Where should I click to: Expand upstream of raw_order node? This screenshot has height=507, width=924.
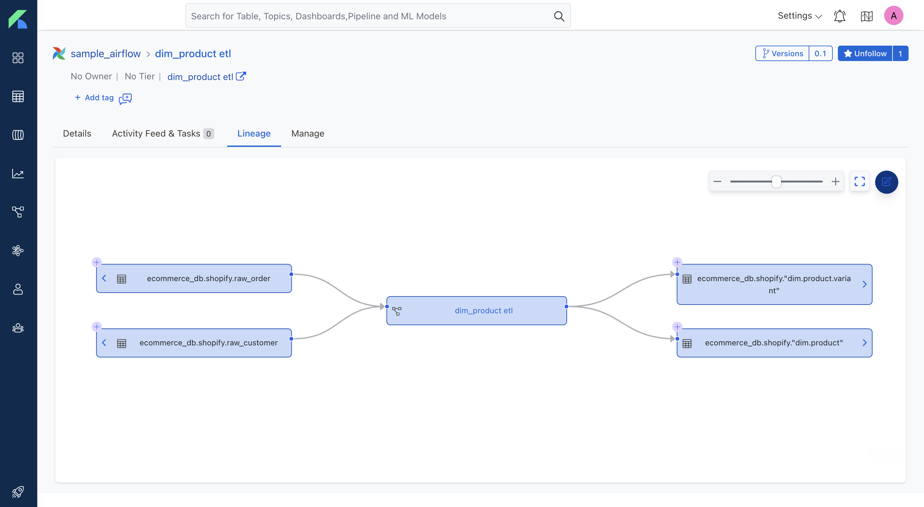coord(104,279)
